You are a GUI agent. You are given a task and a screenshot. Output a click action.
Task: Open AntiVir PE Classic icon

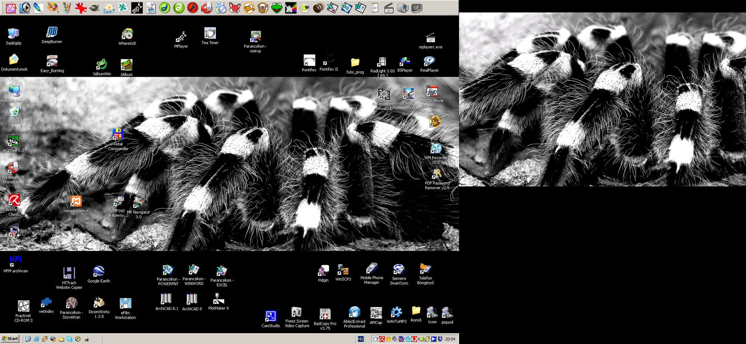point(14,205)
